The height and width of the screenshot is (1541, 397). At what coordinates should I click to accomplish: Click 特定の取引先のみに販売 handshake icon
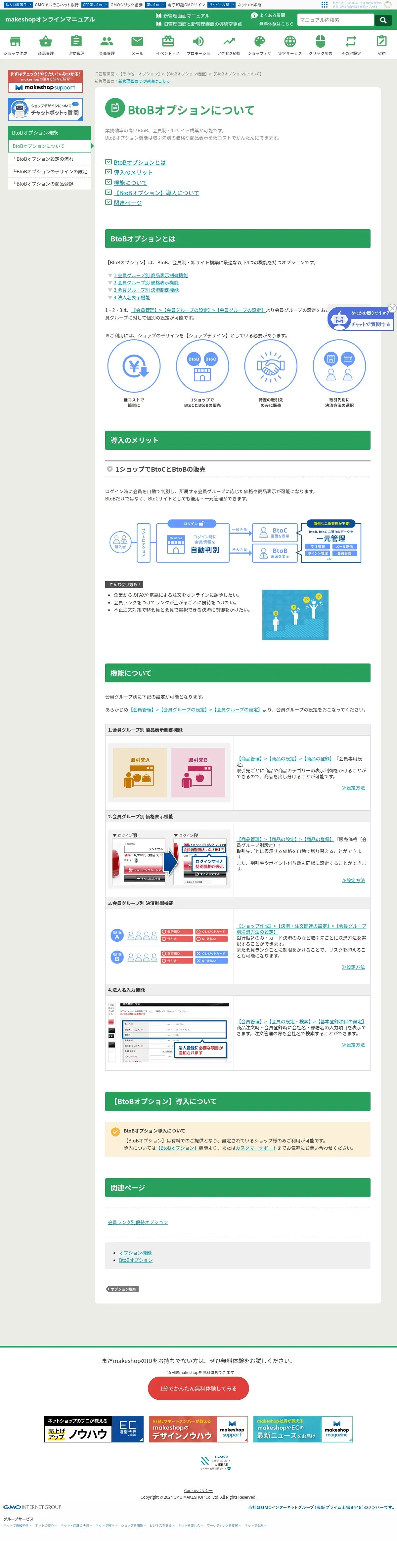(x=271, y=366)
